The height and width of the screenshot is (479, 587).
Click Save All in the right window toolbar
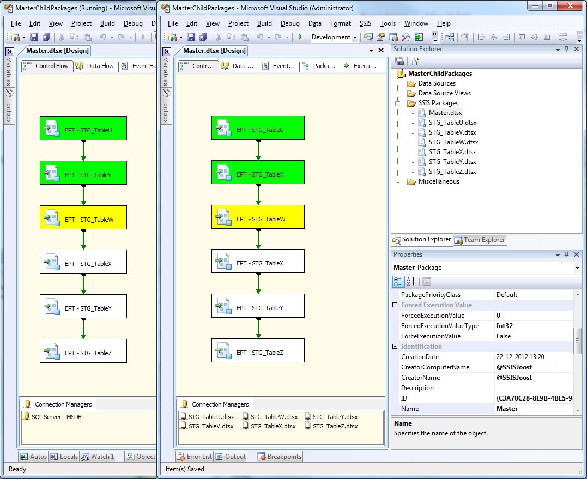[x=203, y=37]
